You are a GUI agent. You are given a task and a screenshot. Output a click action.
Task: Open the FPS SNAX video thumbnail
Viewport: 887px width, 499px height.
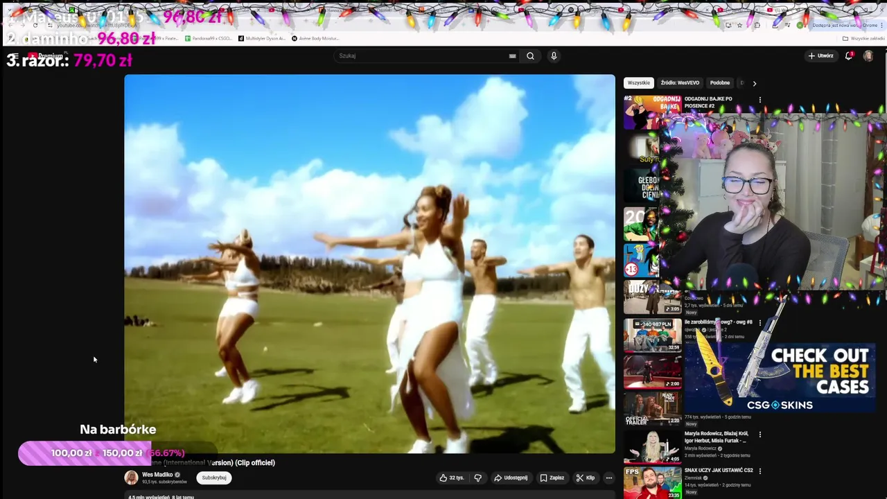click(652, 482)
